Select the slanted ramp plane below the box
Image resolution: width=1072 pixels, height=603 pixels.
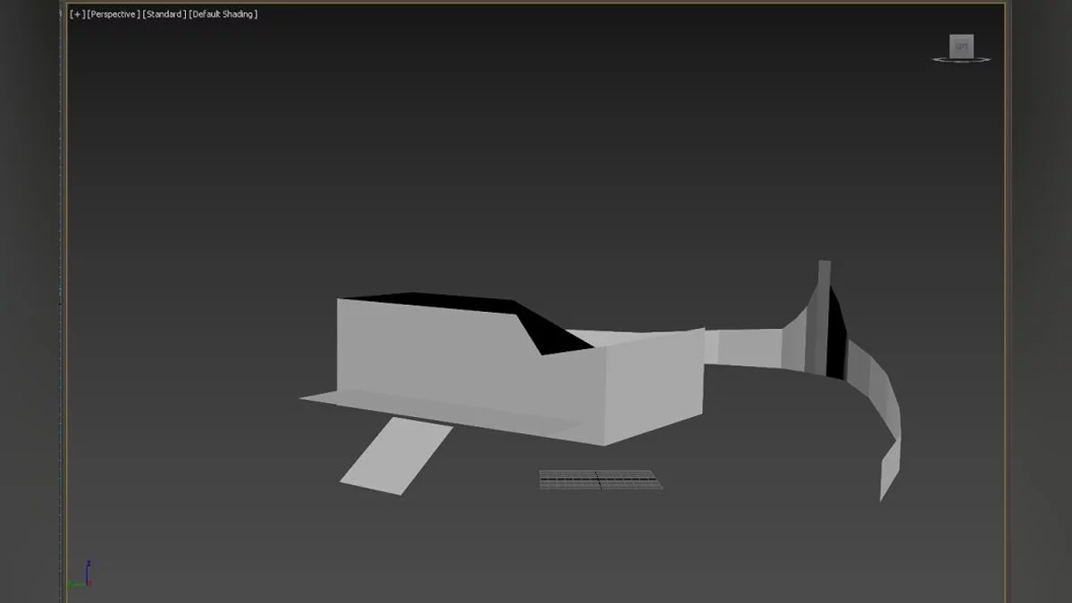pos(397,454)
